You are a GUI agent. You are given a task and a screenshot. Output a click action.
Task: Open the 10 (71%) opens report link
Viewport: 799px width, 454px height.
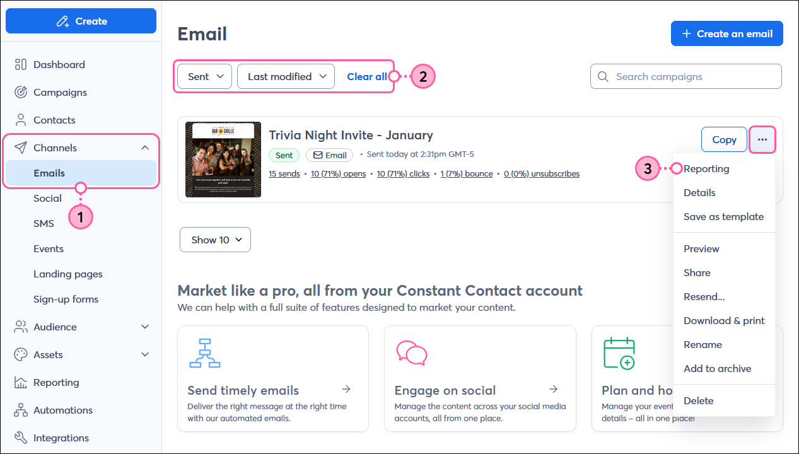click(338, 173)
